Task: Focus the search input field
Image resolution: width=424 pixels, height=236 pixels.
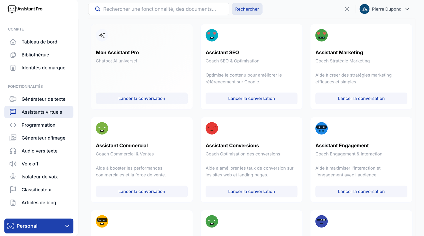Action: pos(159,9)
